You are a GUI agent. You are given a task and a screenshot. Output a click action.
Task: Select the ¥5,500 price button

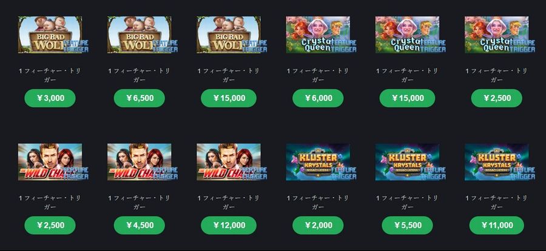click(408, 226)
